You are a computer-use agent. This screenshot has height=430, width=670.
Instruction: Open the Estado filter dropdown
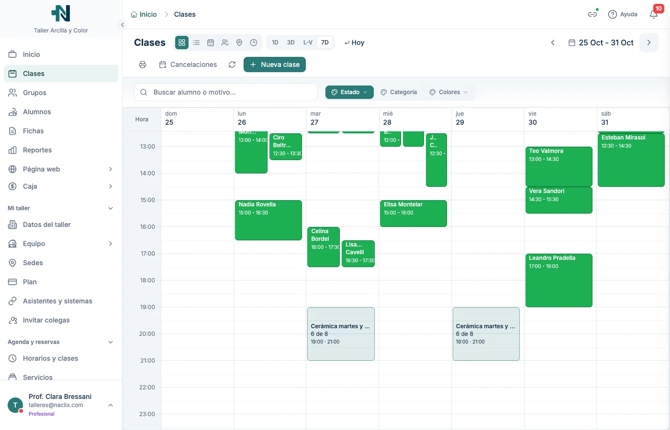tap(349, 92)
